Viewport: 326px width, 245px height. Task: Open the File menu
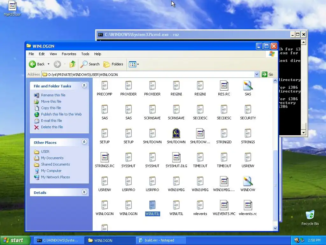pyautogui.click(x=31, y=54)
